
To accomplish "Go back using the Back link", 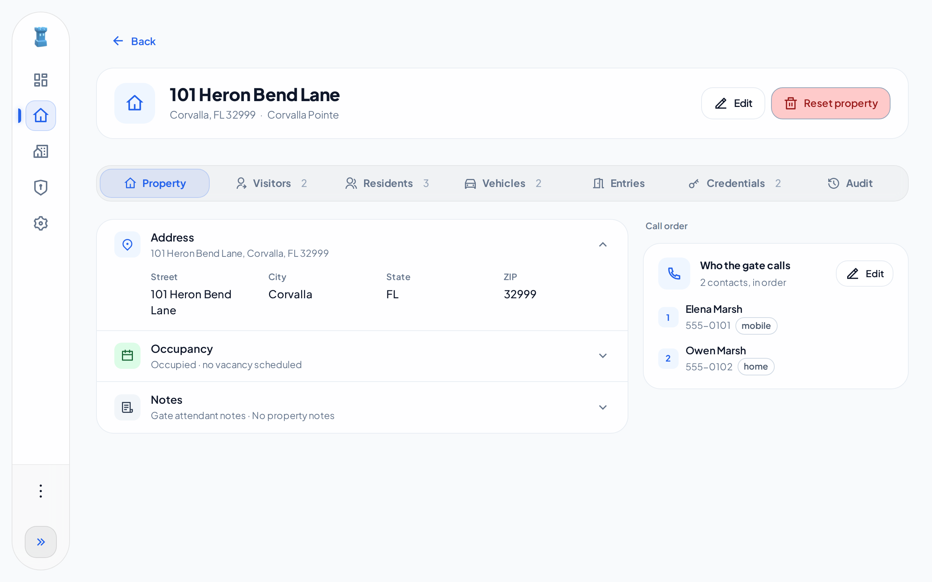I will (x=134, y=41).
